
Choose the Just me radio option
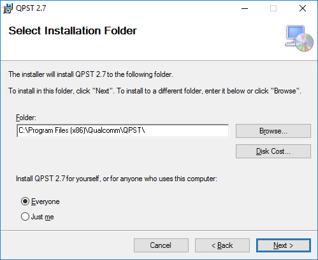(25, 217)
